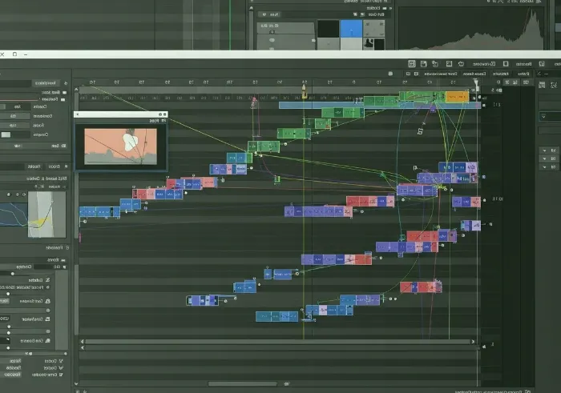Click the pink-and-white preview thumbnail in the popup
This screenshot has height=393, width=561.
tap(120, 146)
